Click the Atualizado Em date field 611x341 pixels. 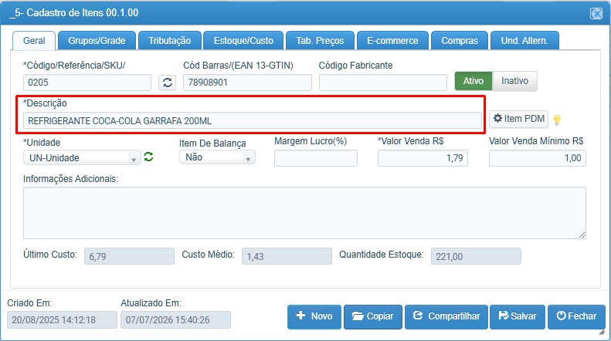pos(176,320)
